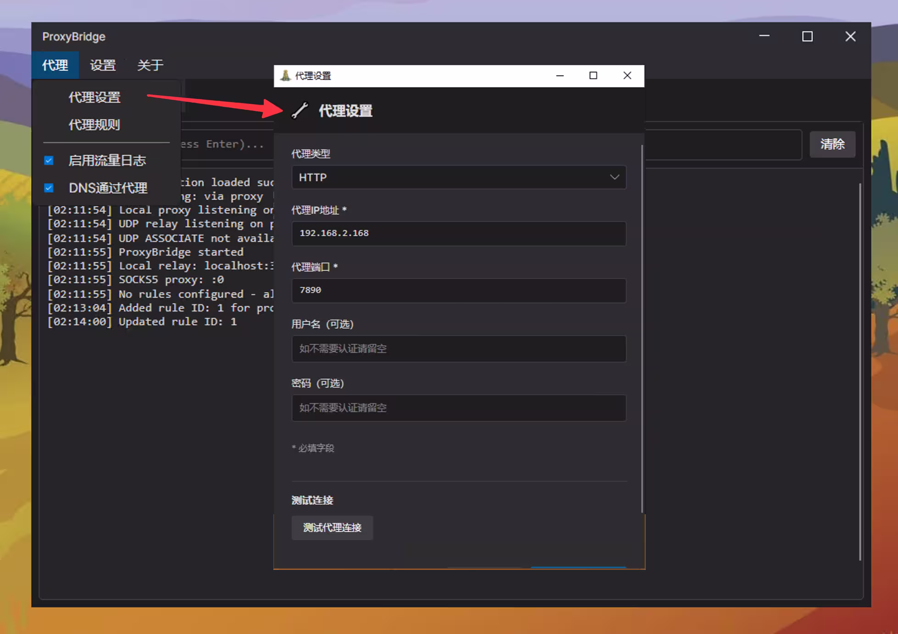Click the 代理端口 input showing 7890
This screenshot has width=898, height=634.
pos(459,290)
